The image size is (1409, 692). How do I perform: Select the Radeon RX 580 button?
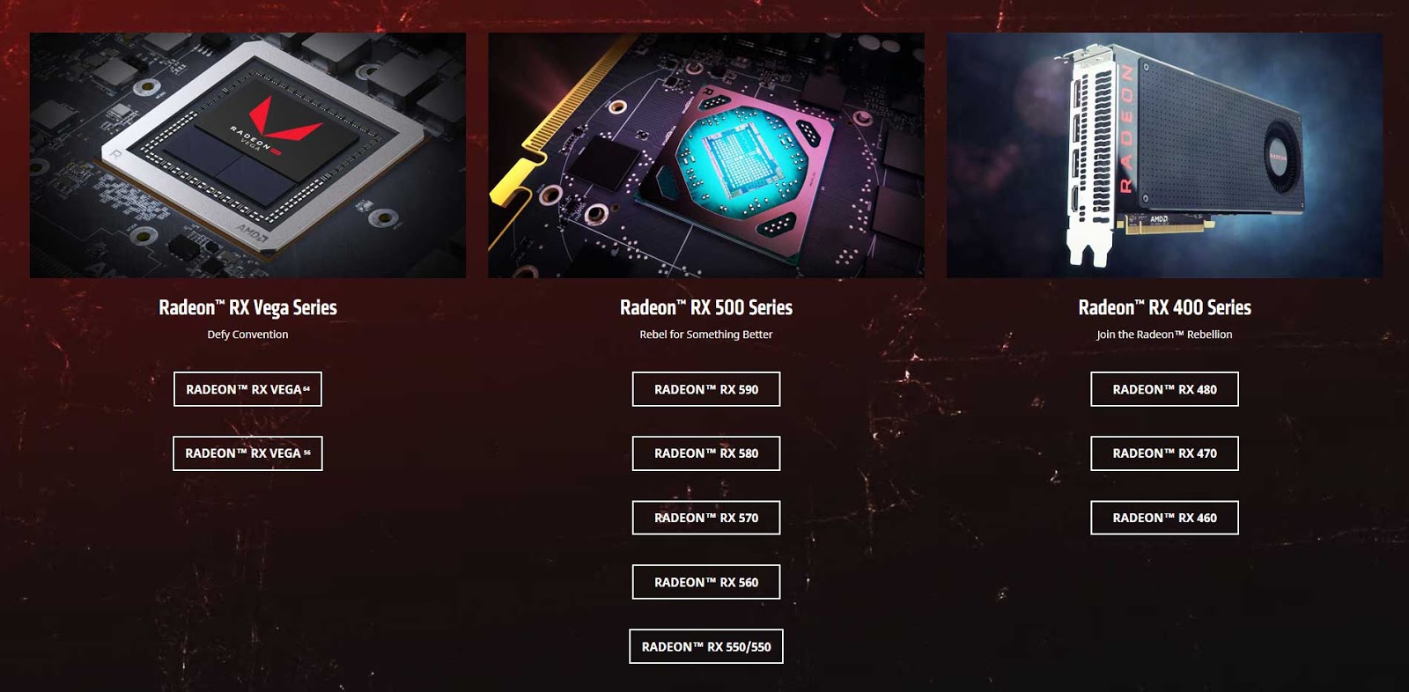pyautogui.click(x=706, y=453)
